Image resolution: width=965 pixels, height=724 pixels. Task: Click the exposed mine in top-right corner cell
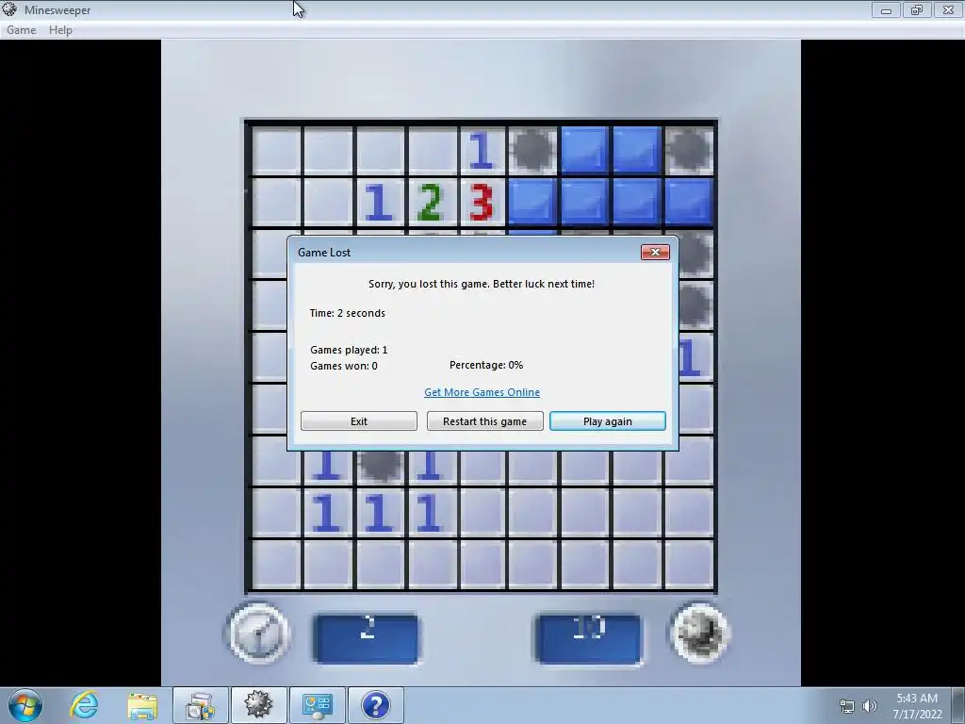tap(689, 150)
